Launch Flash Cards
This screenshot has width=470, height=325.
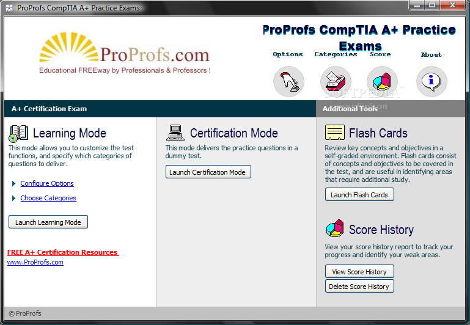(359, 195)
